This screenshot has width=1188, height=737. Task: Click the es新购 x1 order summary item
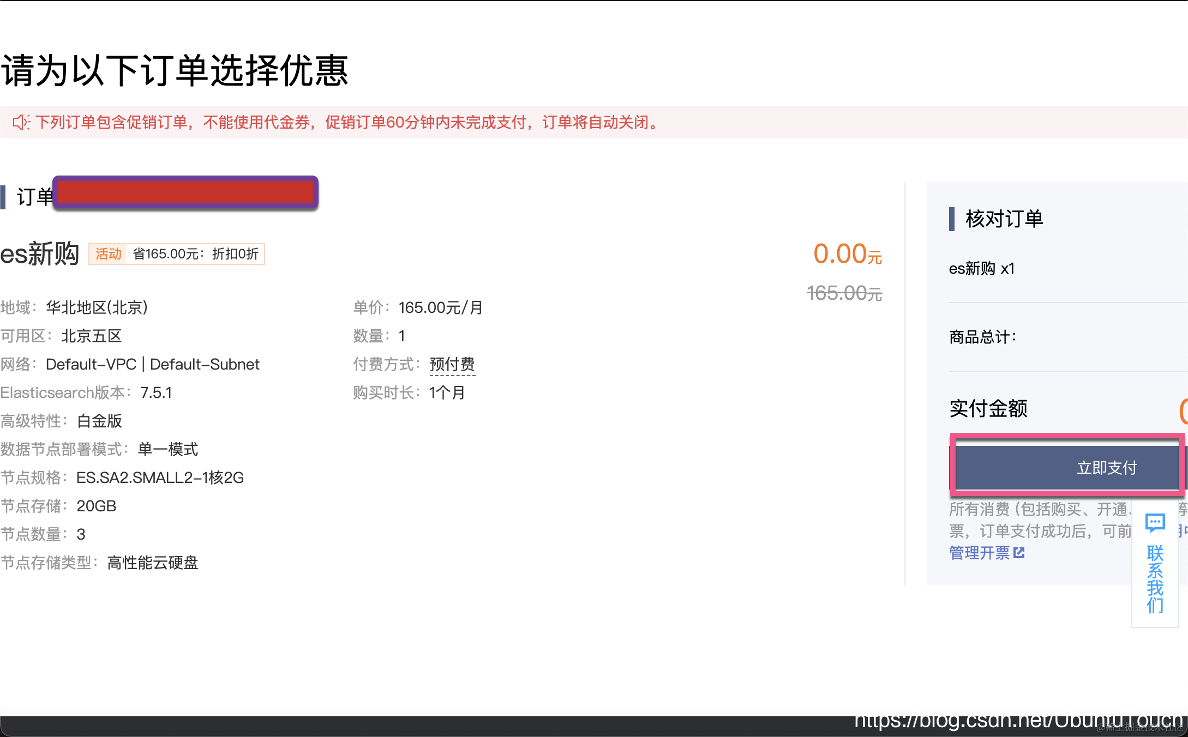981,268
